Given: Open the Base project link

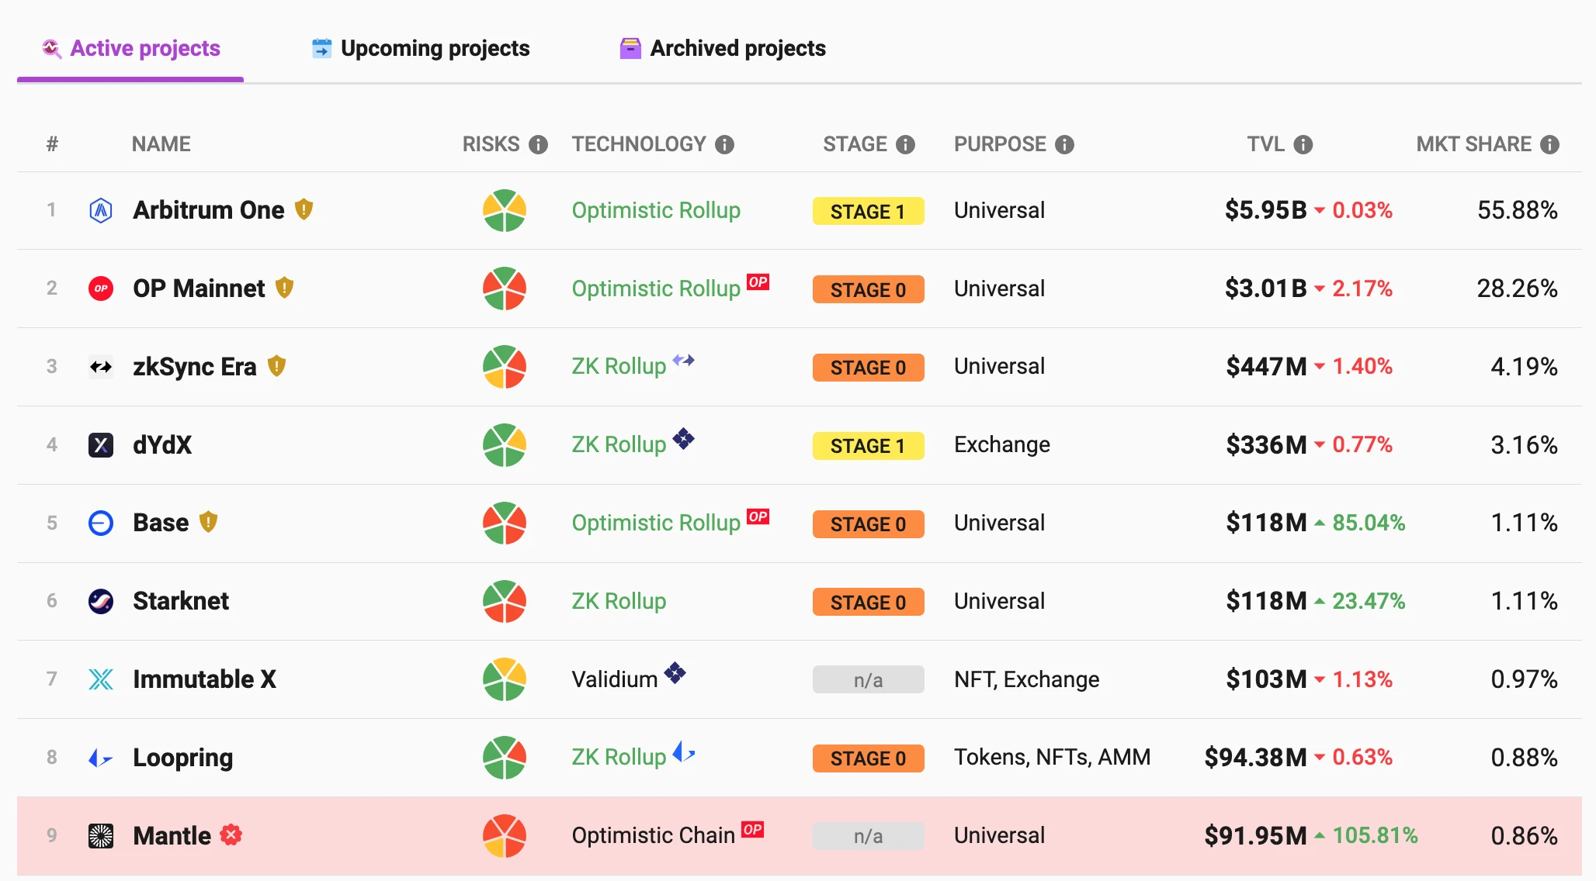Looking at the screenshot, I should pyautogui.click(x=161, y=523).
